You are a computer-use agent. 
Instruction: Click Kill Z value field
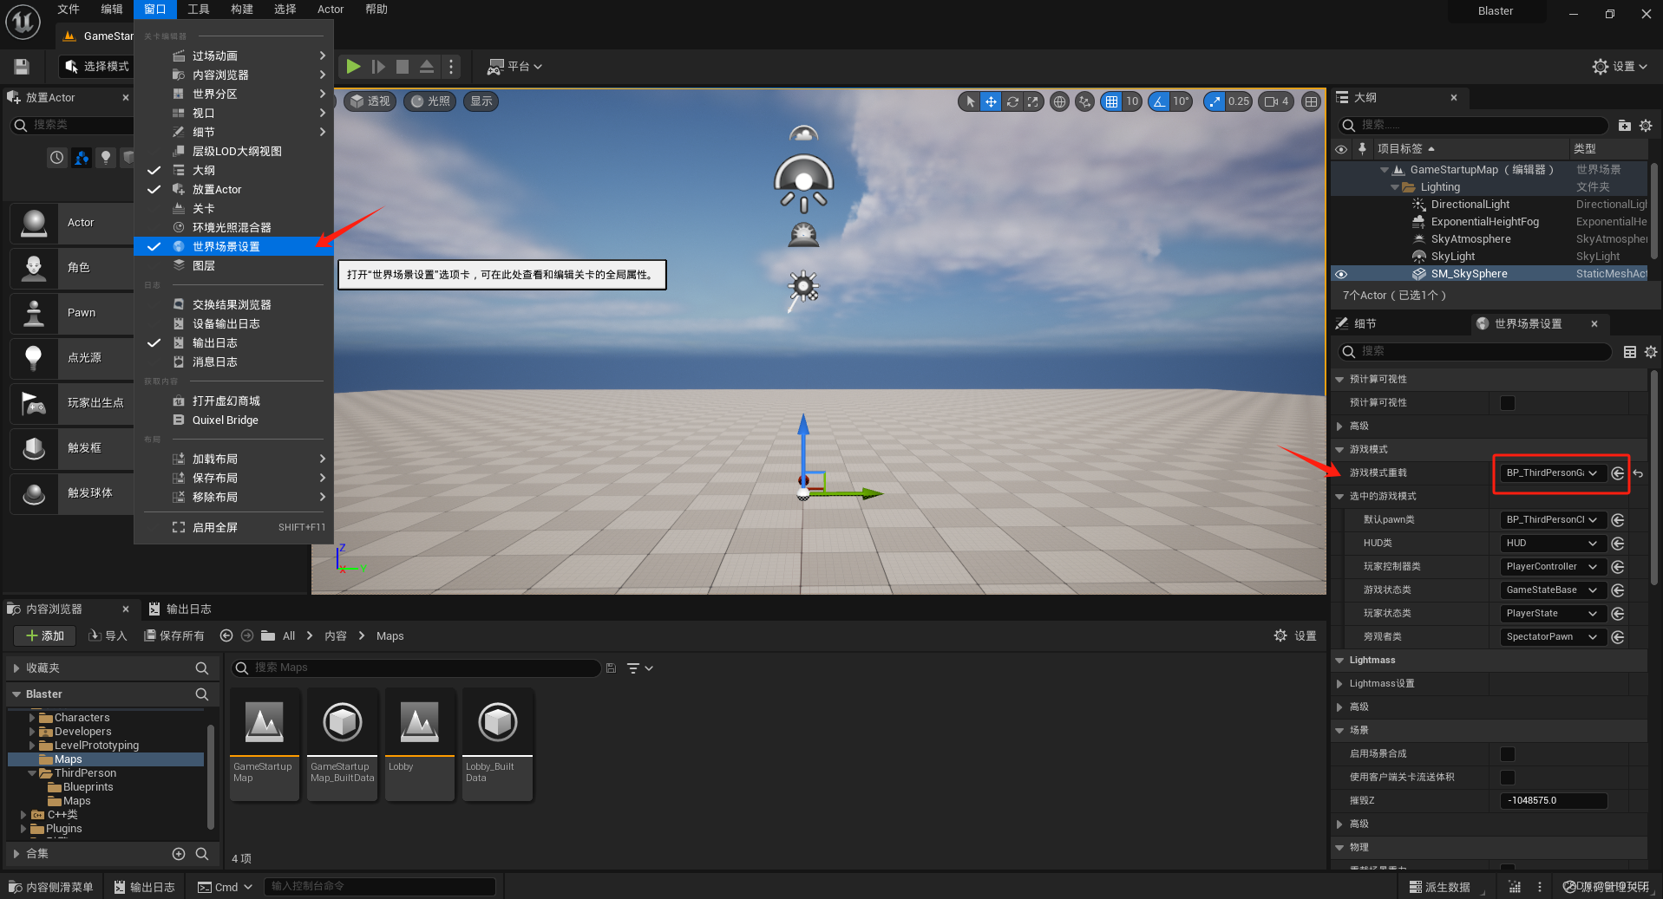pos(1553,801)
